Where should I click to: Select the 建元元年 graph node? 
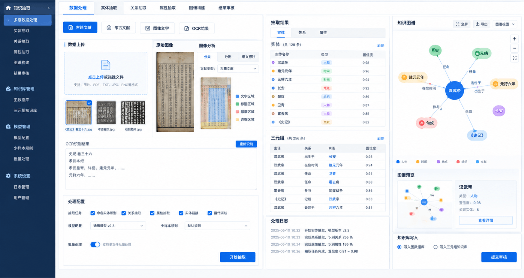coord(413,77)
